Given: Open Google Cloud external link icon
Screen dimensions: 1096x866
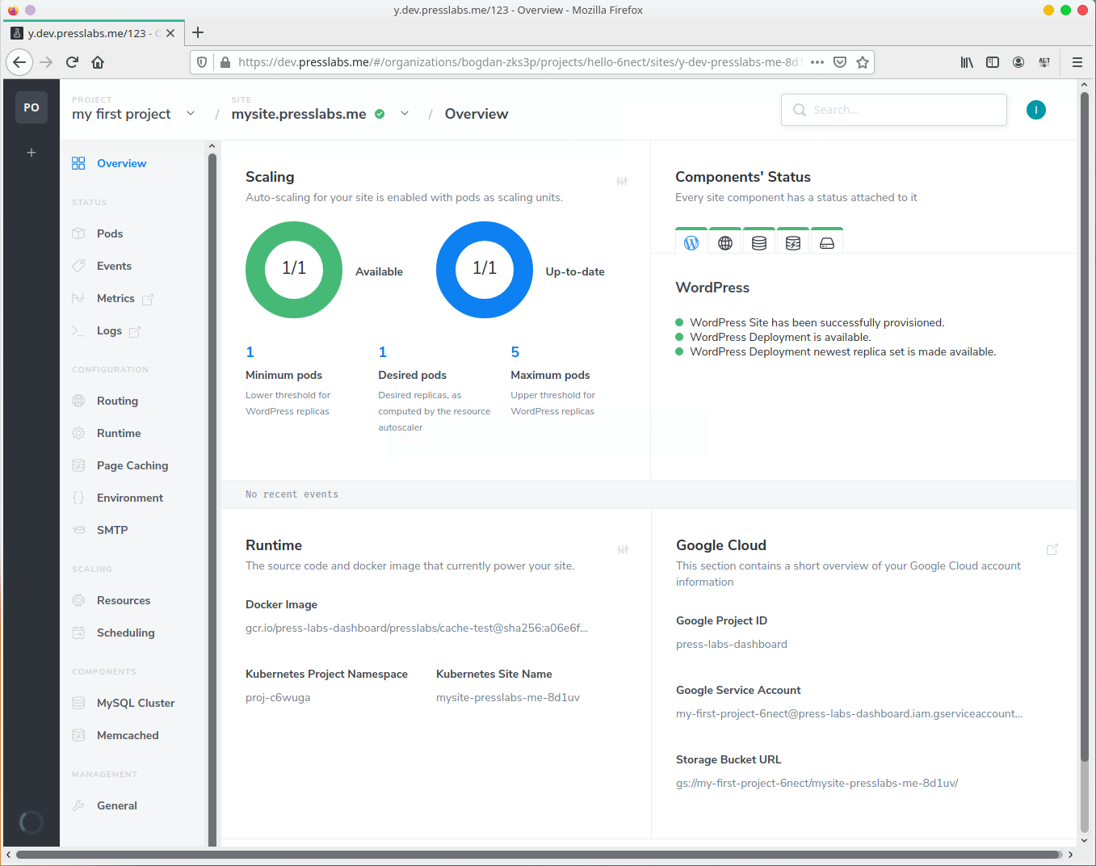Looking at the screenshot, I should tap(1052, 549).
